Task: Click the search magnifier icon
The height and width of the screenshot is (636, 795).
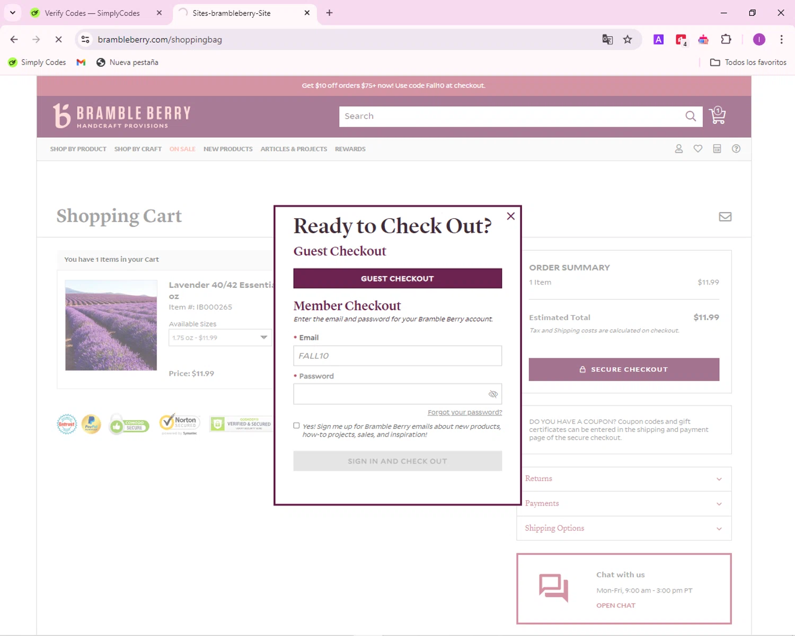Action: [691, 116]
